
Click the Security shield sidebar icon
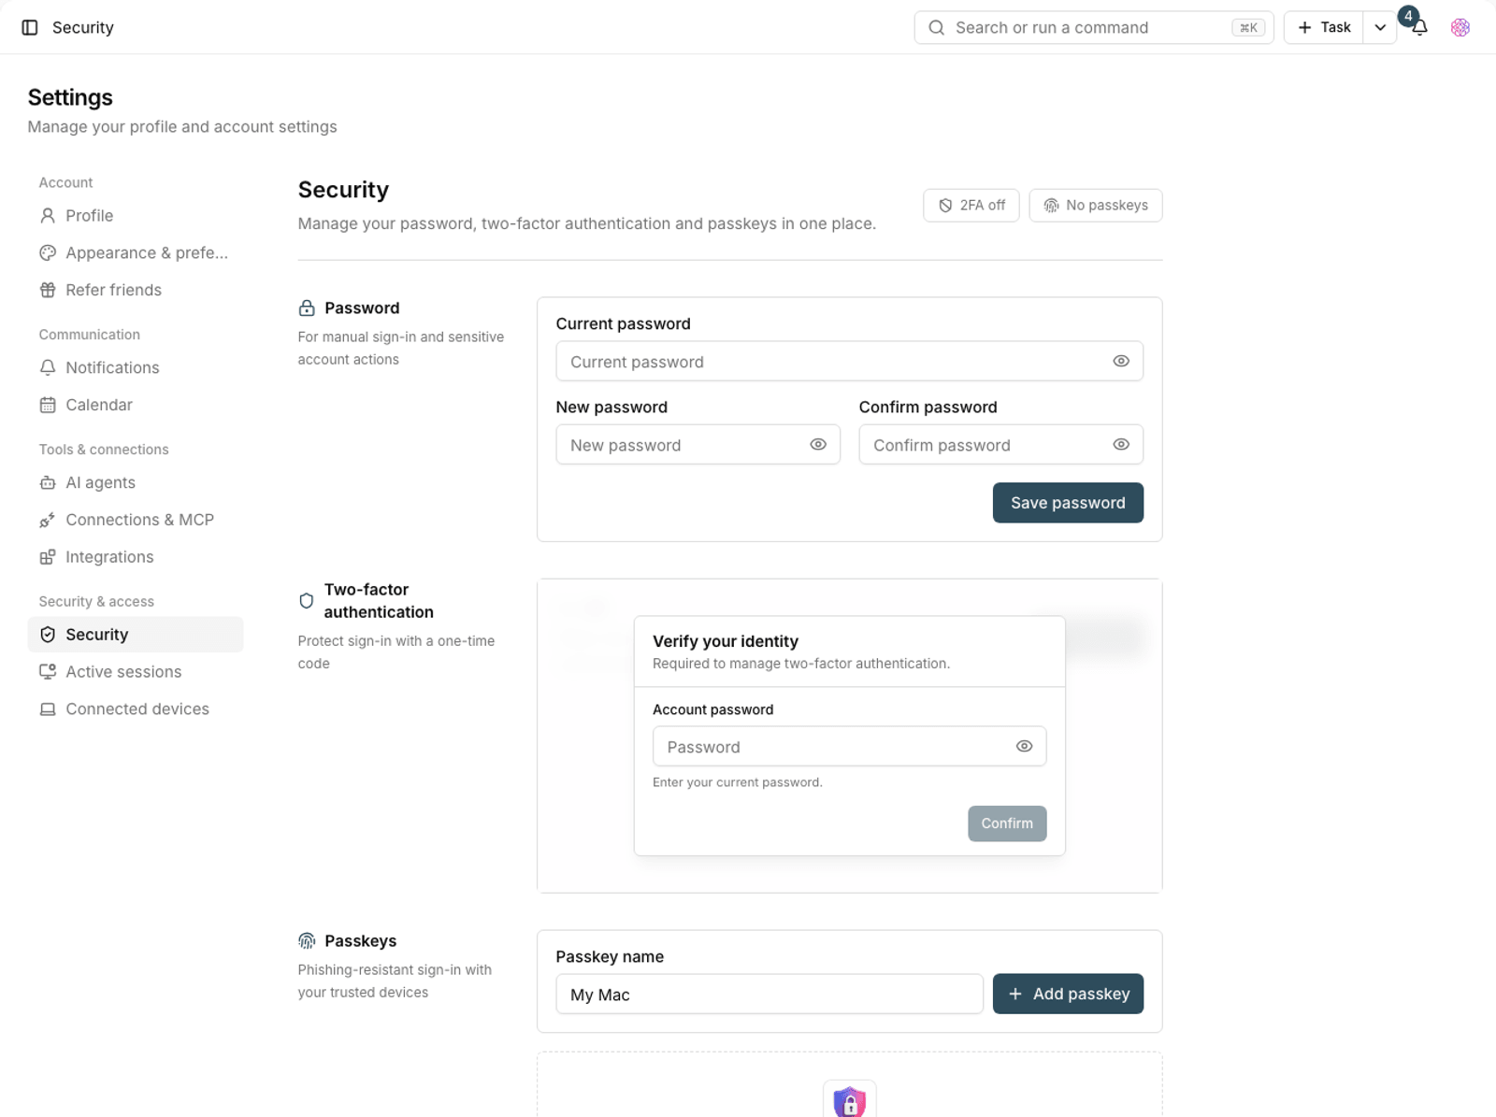point(48,635)
